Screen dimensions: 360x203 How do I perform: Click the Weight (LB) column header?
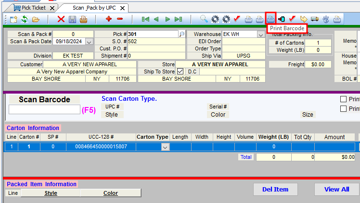[x=274, y=137]
